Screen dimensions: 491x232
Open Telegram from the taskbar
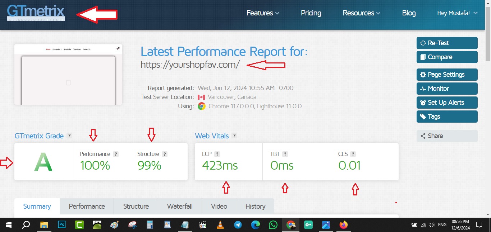[238, 225]
